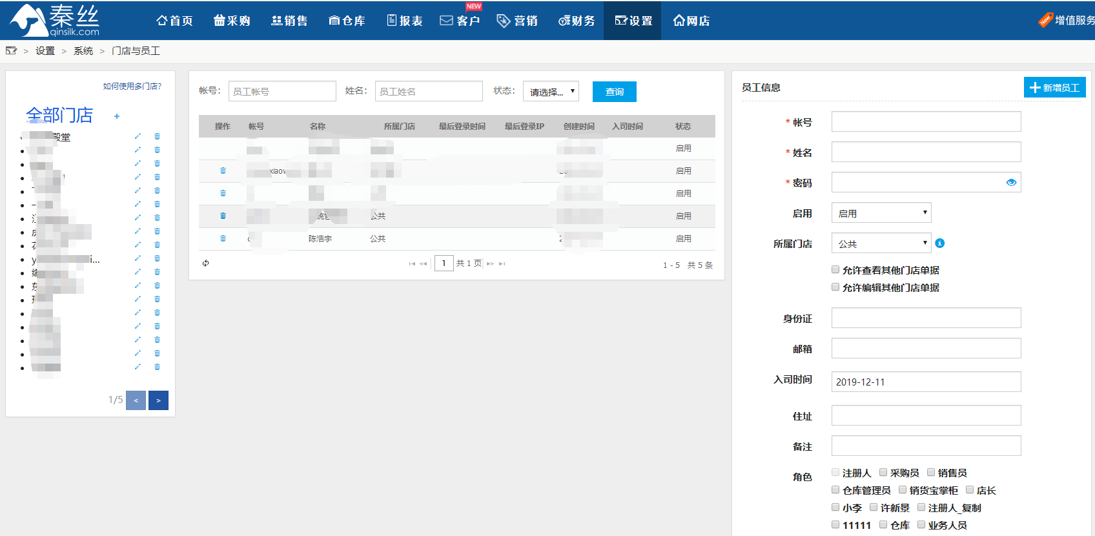Open the 采购 menu
The image size is (1095, 536).
(x=232, y=21)
